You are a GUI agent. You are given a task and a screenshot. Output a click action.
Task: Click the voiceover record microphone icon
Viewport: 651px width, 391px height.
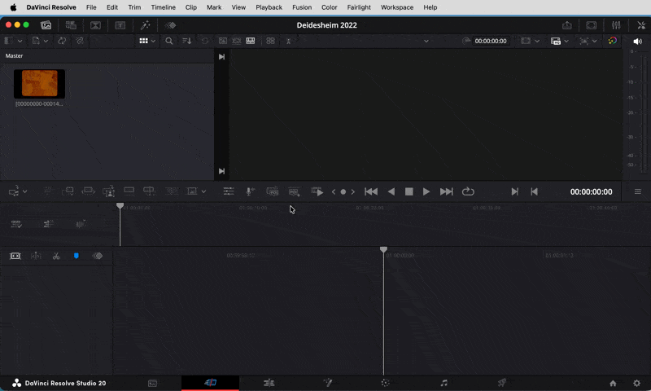[x=251, y=191]
